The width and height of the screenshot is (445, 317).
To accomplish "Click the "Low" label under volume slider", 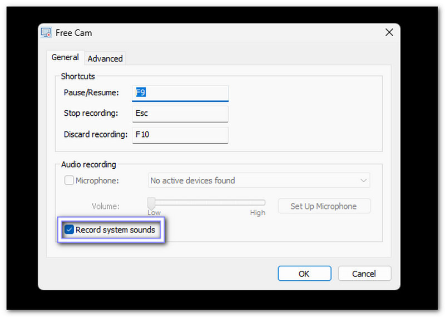I will 154,213.
